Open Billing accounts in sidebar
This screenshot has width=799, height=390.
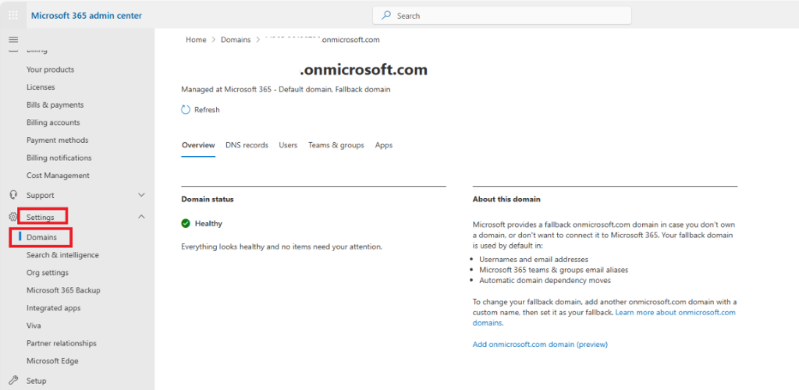pyautogui.click(x=53, y=122)
